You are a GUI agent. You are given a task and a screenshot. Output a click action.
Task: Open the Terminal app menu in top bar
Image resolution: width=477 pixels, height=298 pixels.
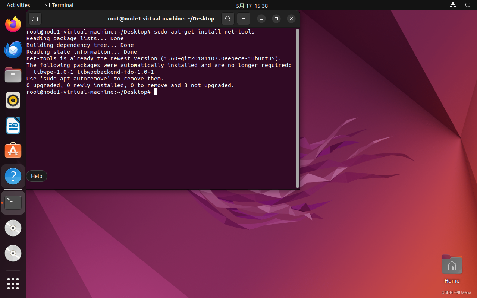click(x=59, y=5)
